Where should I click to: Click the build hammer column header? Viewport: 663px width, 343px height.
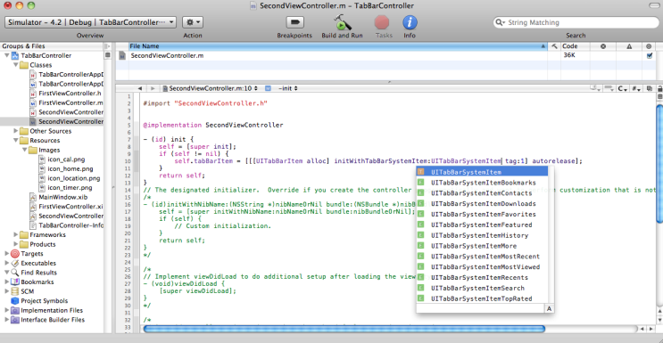click(x=554, y=46)
